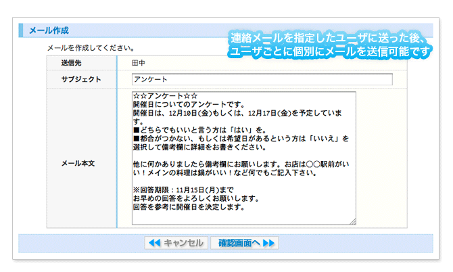
Task: Click the 確認画面へ button
Action: click(x=244, y=243)
